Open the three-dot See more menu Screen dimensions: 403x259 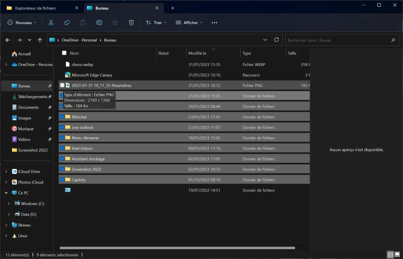(215, 22)
